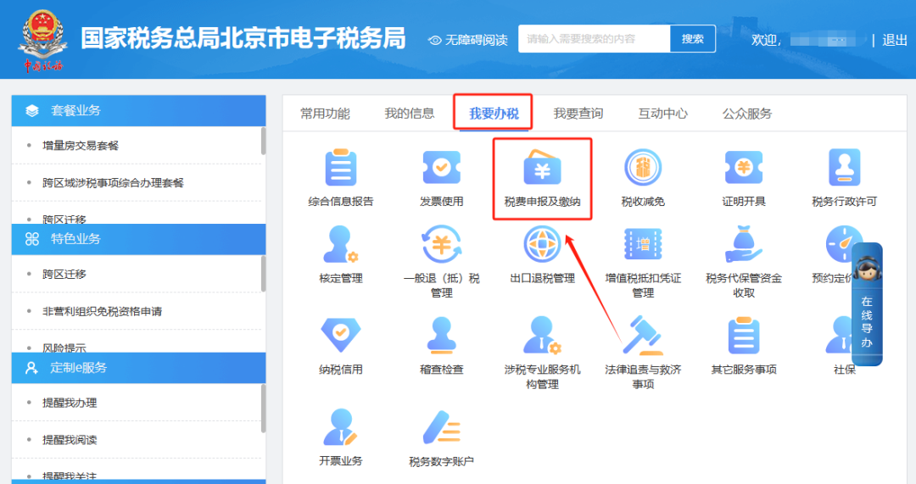
Task: Open 其它服务事项 icon
Action: click(743, 336)
